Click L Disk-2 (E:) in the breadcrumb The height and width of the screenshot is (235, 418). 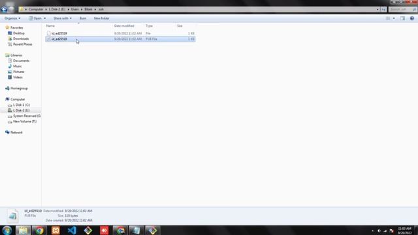click(x=57, y=9)
